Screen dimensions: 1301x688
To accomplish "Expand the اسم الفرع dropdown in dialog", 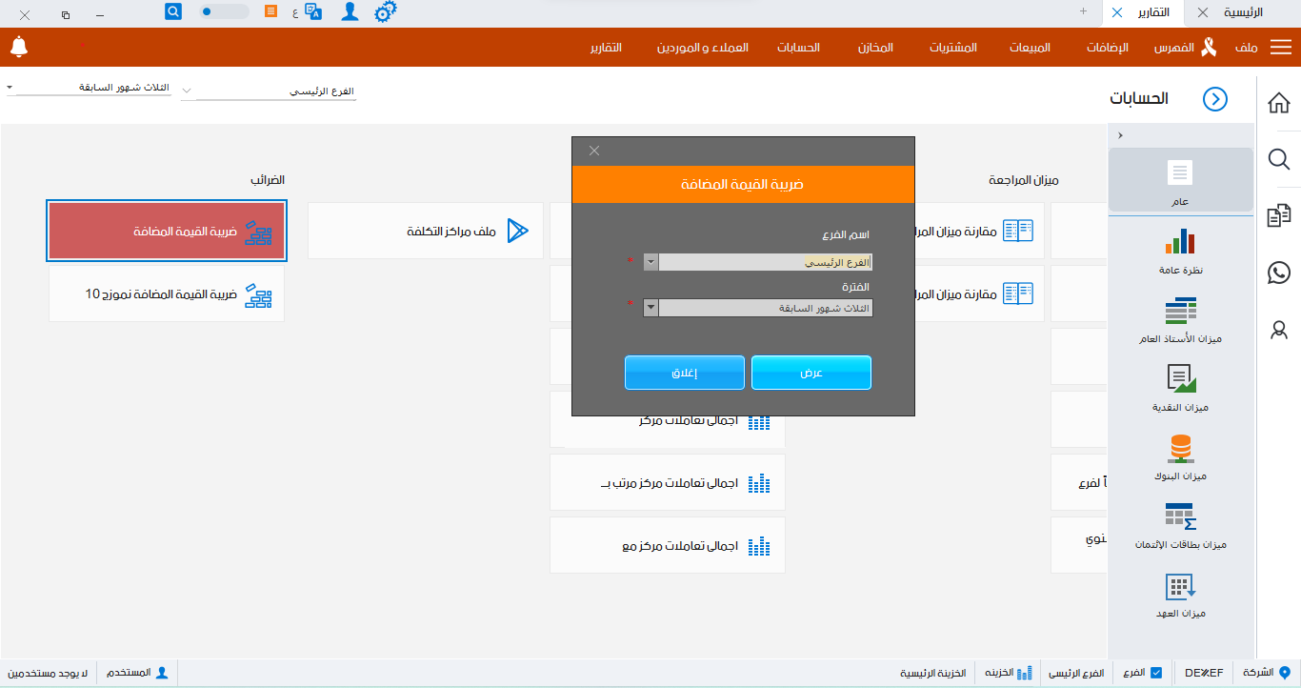I will pyautogui.click(x=650, y=262).
